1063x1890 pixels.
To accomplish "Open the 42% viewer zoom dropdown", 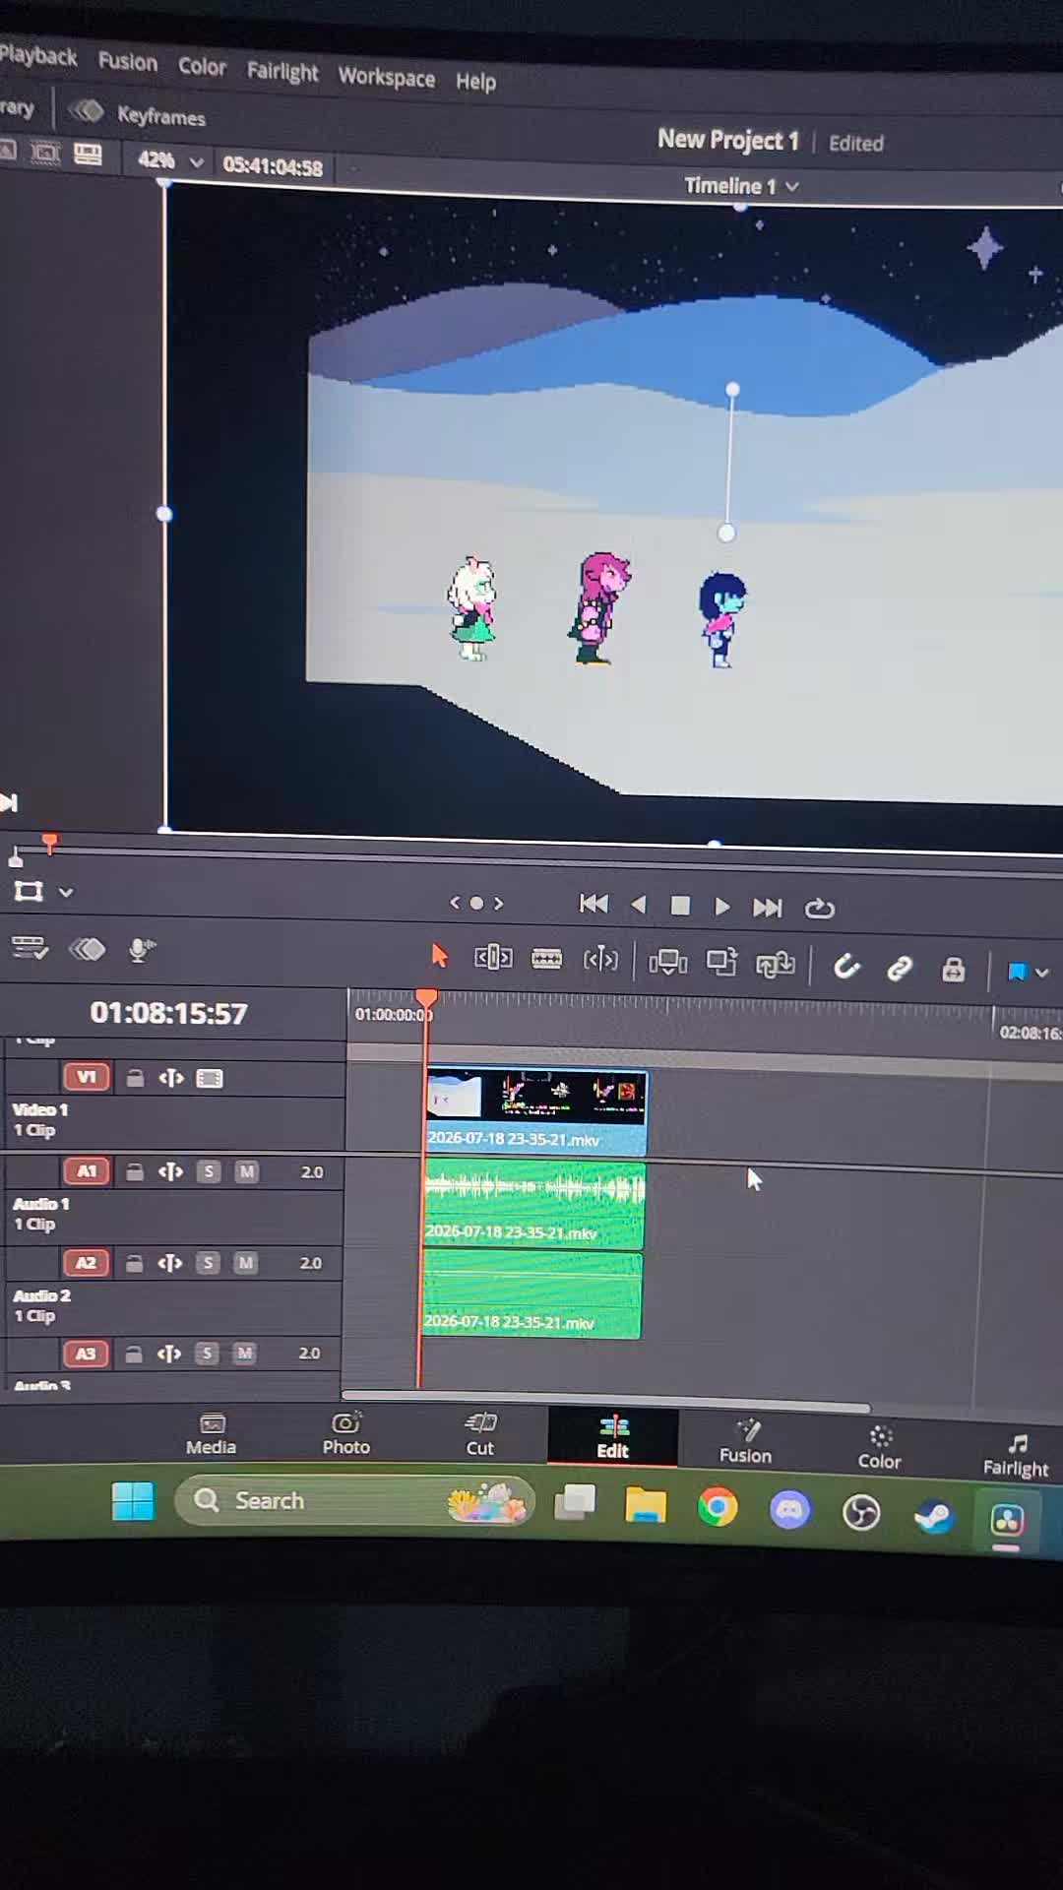I will click(169, 160).
